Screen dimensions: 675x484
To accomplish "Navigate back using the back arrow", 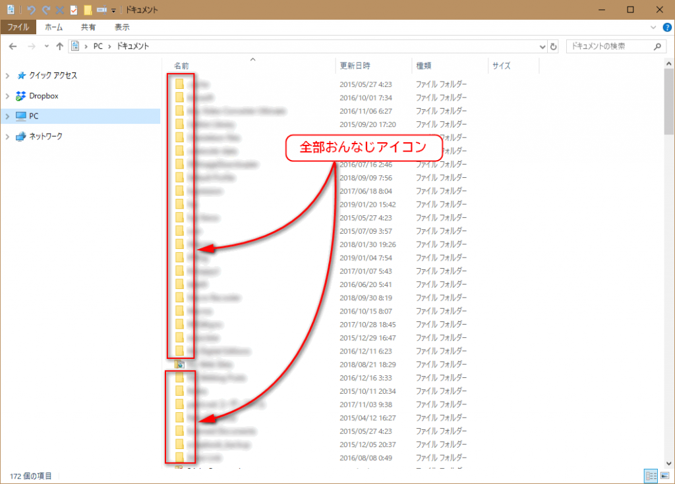I will (x=13, y=47).
